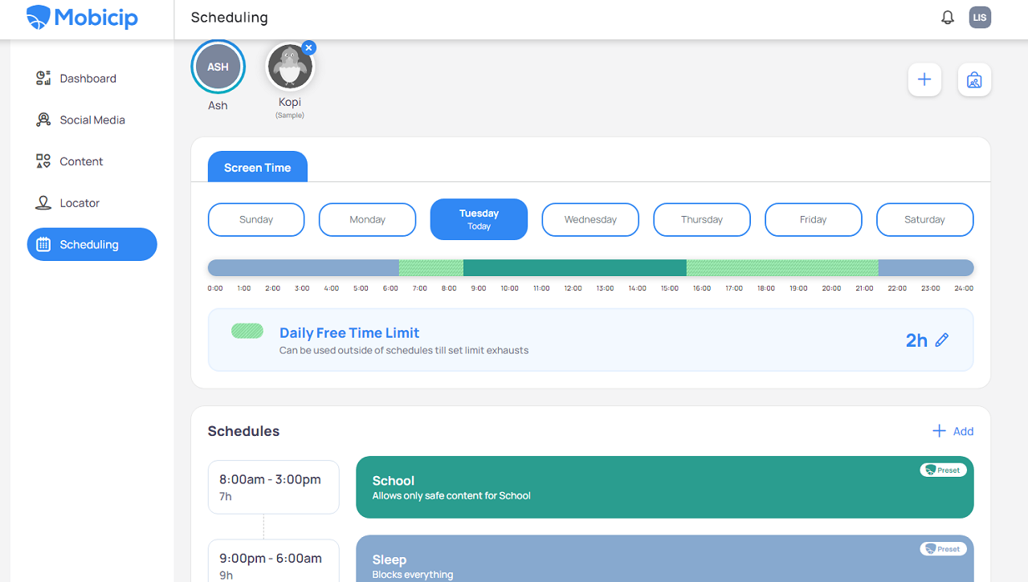The image size is (1028, 582).
Task: Click the Mobicip logo
Action: coord(83,17)
